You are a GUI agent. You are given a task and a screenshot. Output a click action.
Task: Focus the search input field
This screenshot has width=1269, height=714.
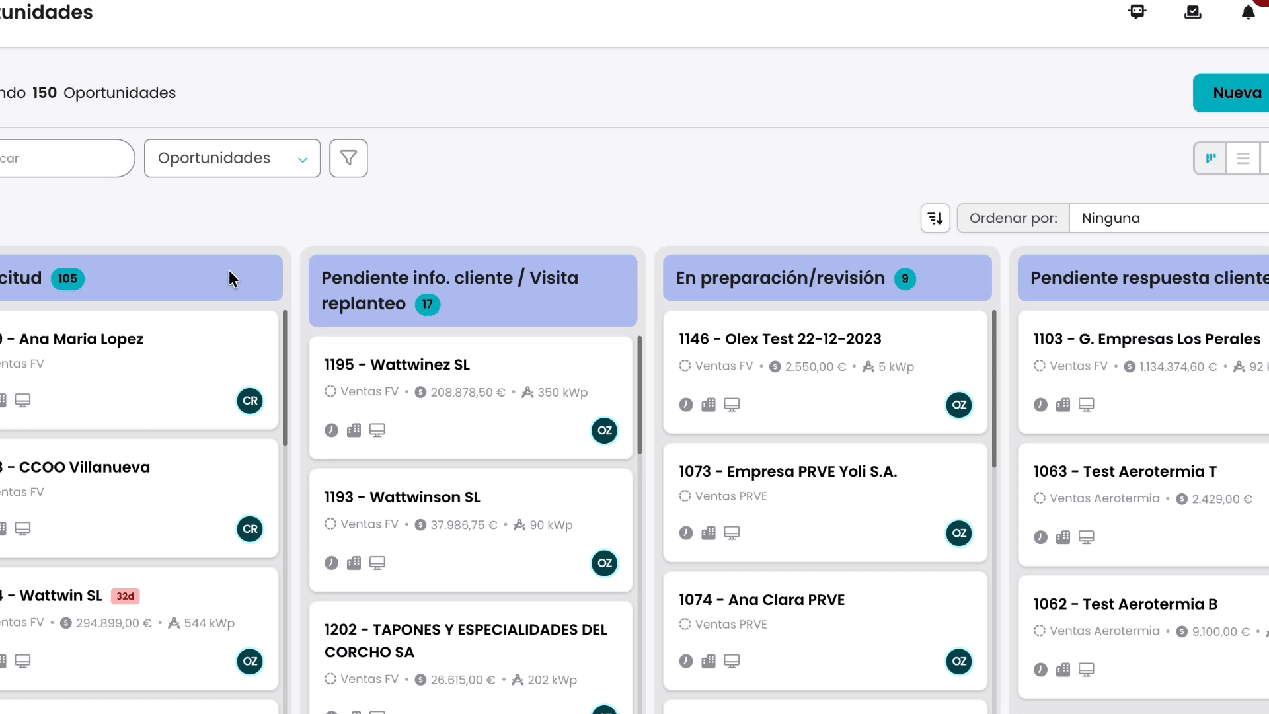(x=66, y=158)
